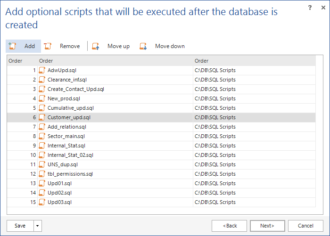Click the Move up icon
This screenshot has height=236, width=330.
[x=96, y=46]
